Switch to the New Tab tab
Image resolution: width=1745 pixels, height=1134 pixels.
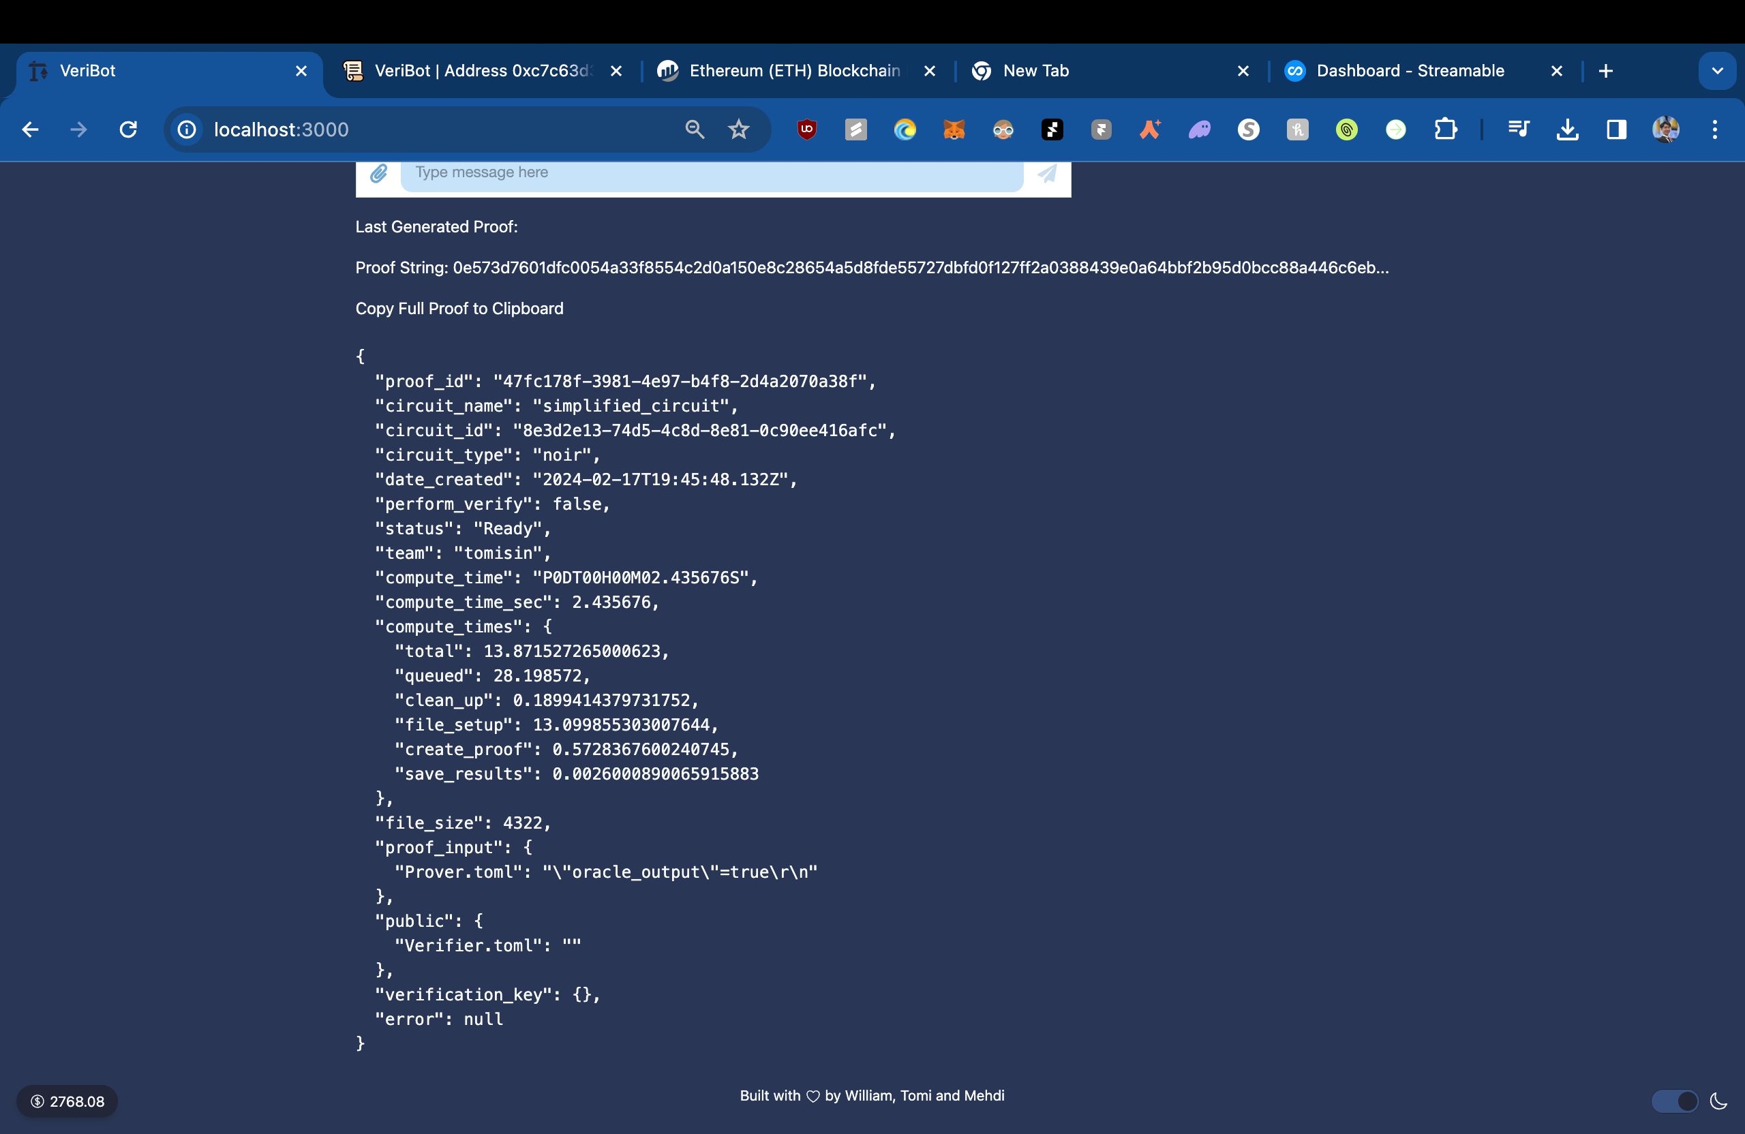click(1112, 71)
